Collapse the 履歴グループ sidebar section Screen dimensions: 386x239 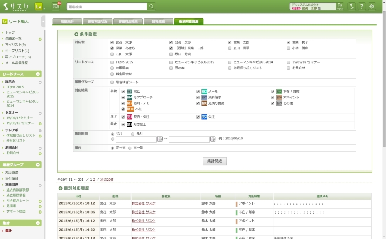point(38,165)
